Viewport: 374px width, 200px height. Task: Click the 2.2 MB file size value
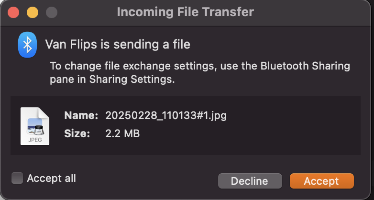(122, 133)
